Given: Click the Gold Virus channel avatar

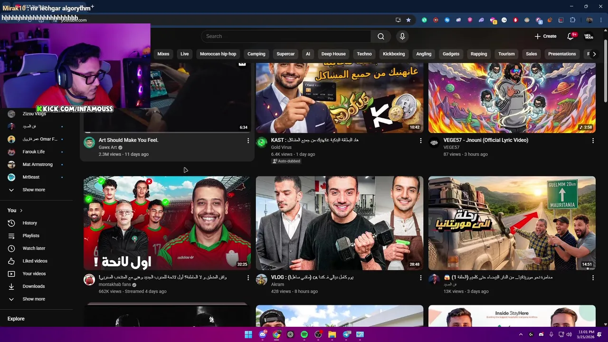Looking at the screenshot, I should [262, 142].
